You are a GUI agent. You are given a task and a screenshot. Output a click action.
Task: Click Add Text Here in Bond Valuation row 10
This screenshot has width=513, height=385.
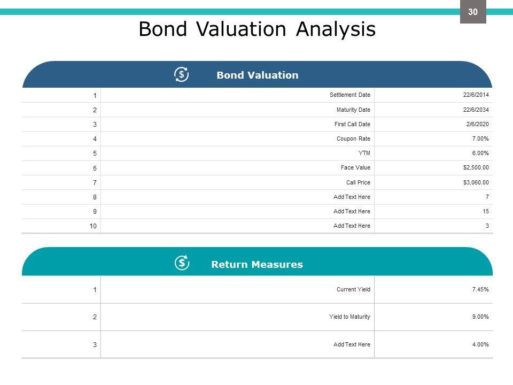(352, 226)
